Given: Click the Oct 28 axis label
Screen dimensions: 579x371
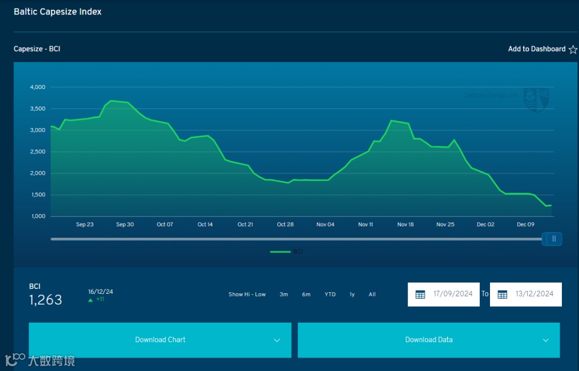Looking at the screenshot, I should (x=285, y=225).
